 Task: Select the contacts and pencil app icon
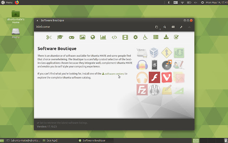(179, 65)
